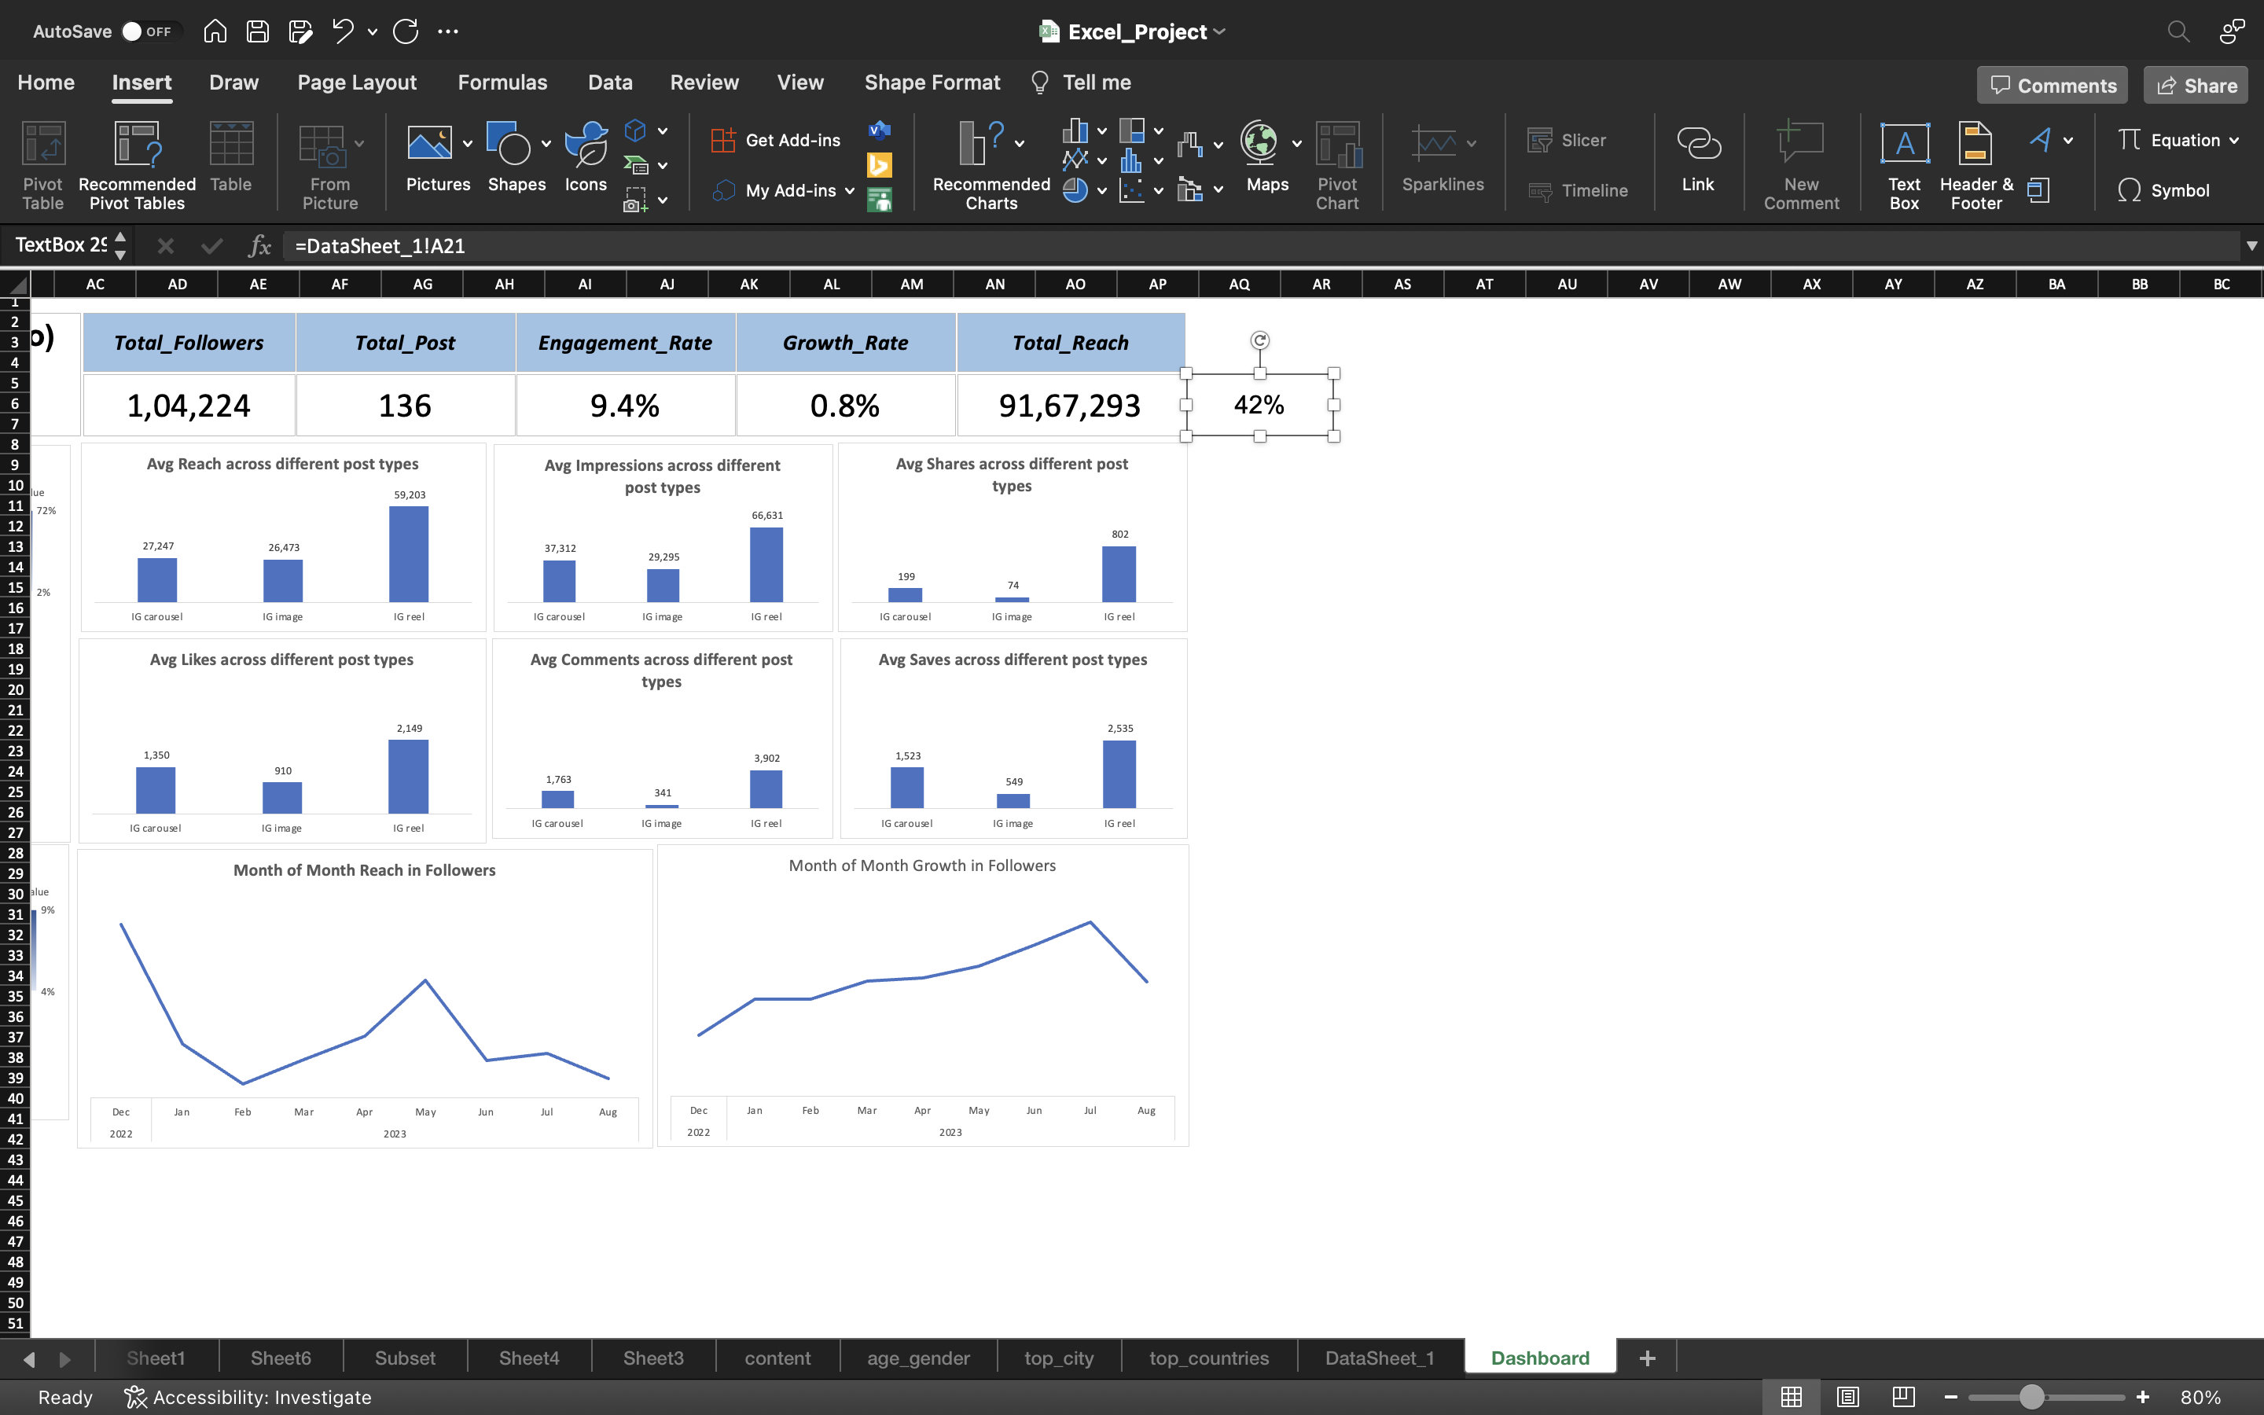The height and width of the screenshot is (1415, 2264).
Task: Open the Comments pane button
Action: 2053,85
